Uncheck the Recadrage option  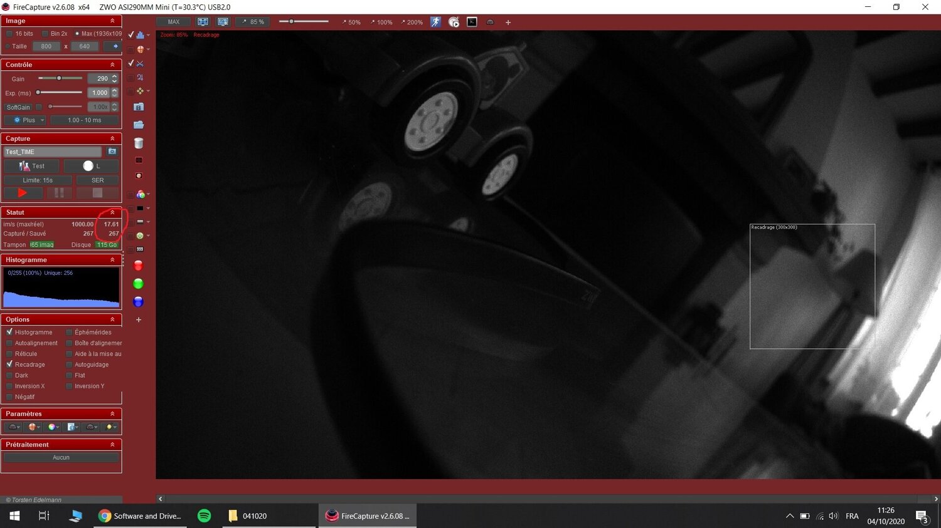(9, 365)
